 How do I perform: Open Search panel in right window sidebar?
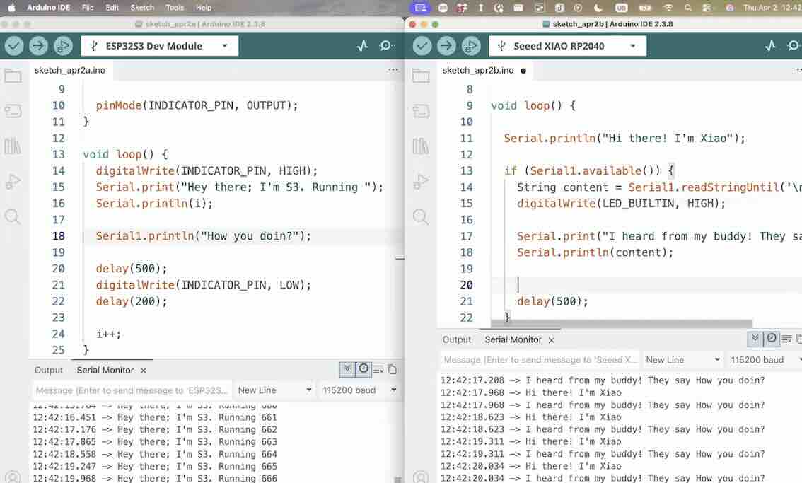tap(421, 217)
